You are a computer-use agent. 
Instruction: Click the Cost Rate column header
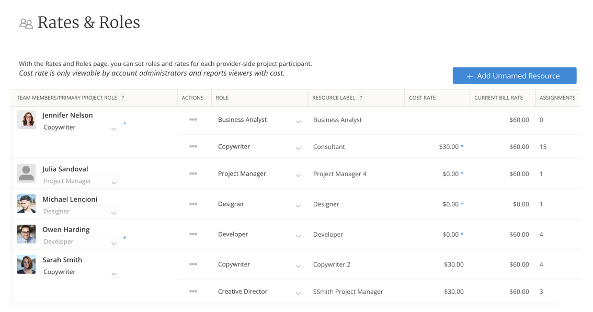(x=423, y=98)
